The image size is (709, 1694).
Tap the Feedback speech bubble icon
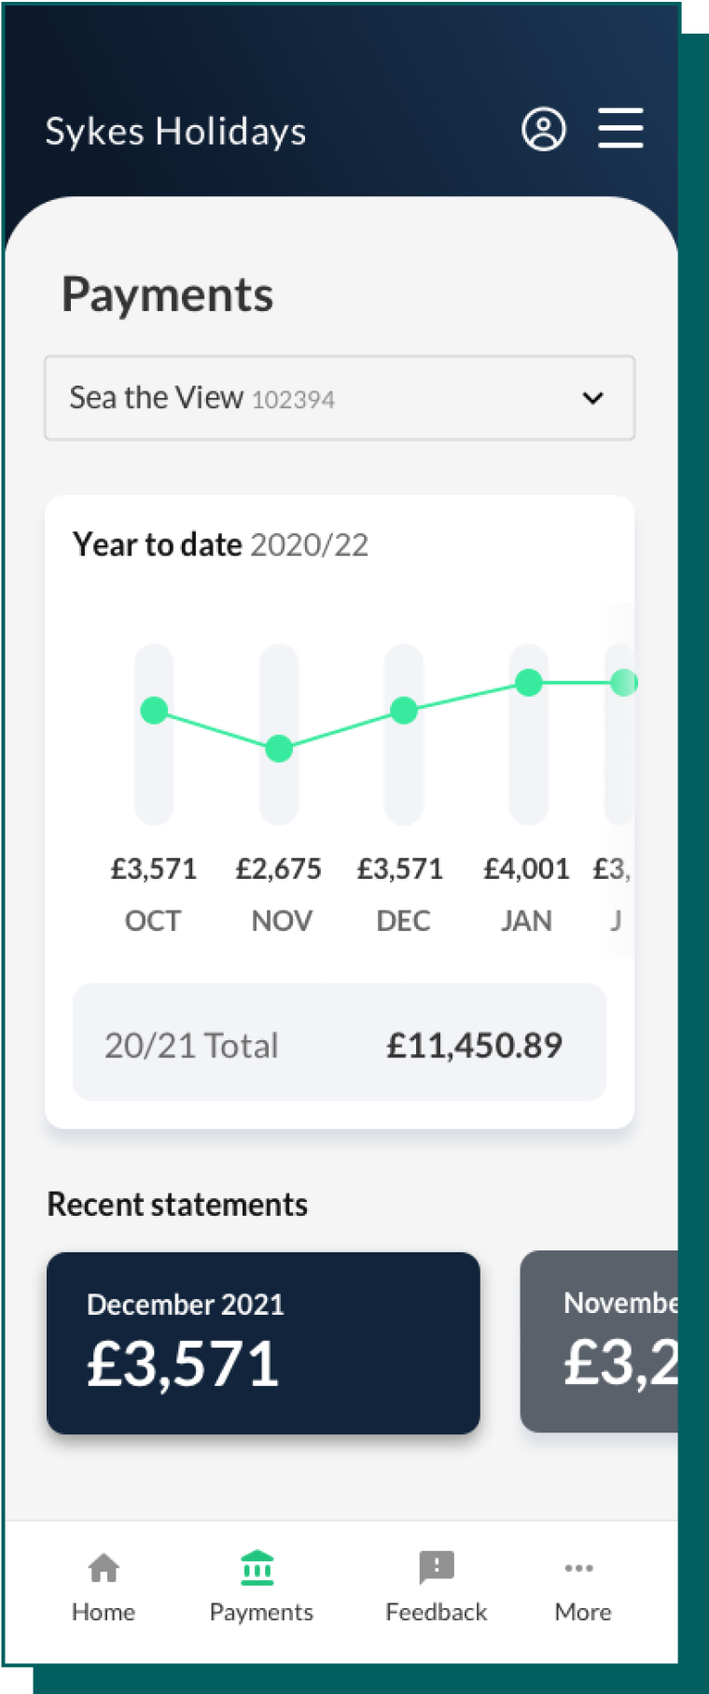coord(437,1568)
